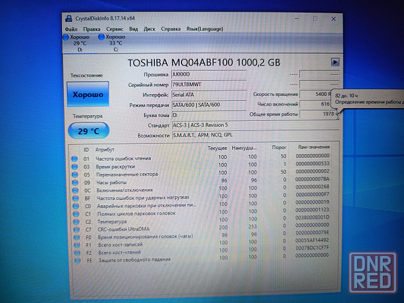Screen dimensions: 404x303
Task: Click status icon for attribute C0
Action: (x=76, y=206)
